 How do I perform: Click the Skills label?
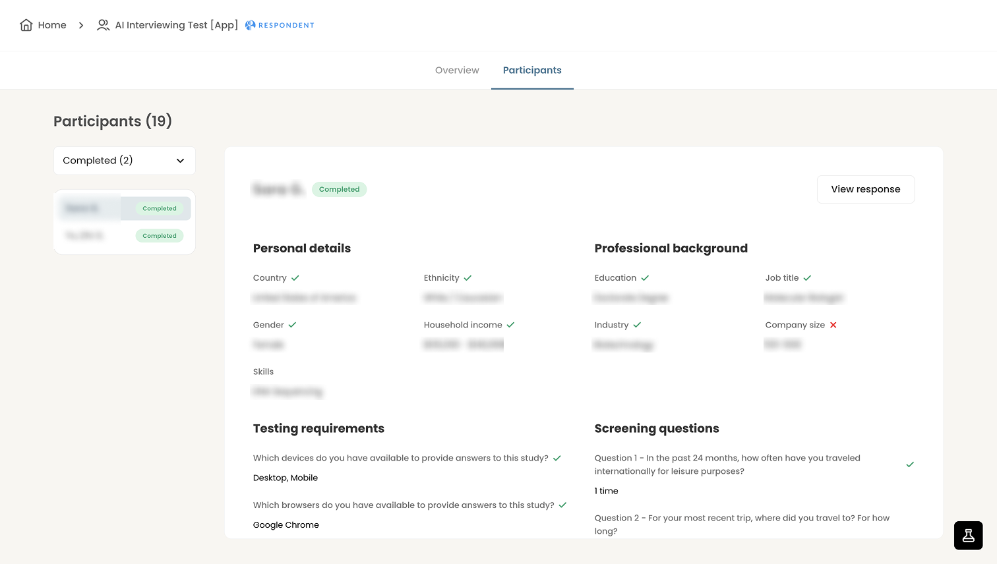(x=263, y=372)
